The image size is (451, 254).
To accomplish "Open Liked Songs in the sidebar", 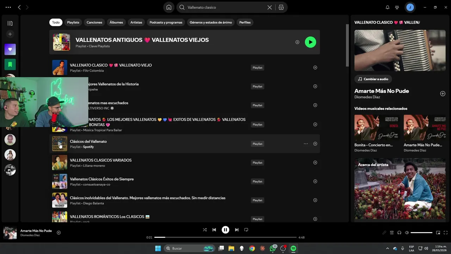I will click(x=10, y=49).
